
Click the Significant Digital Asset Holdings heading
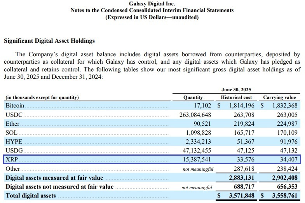point(49,41)
